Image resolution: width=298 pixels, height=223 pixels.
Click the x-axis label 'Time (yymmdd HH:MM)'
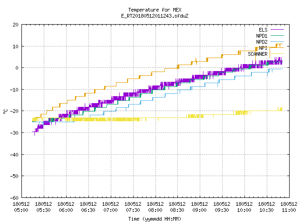[155, 219]
